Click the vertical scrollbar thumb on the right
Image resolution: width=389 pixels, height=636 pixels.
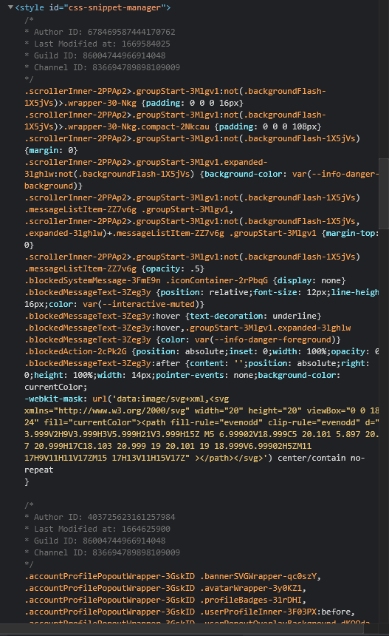pos(384,194)
